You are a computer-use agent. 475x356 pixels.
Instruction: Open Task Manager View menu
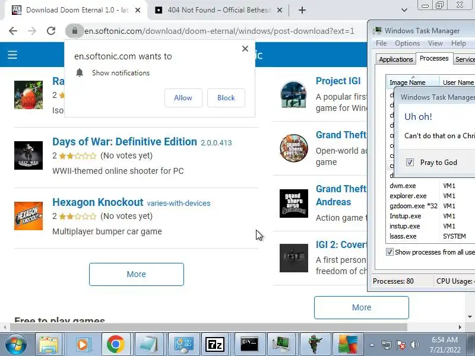coord(435,43)
